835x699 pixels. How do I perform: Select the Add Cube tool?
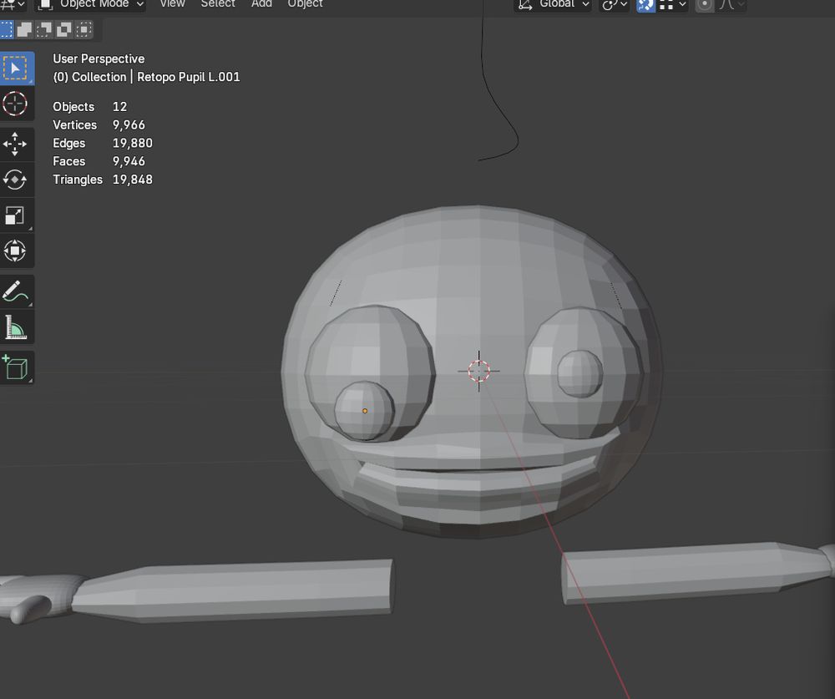pyautogui.click(x=15, y=367)
